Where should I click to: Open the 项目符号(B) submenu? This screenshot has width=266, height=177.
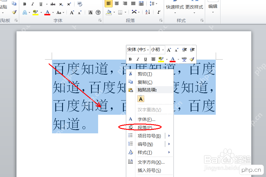tap(150, 136)
